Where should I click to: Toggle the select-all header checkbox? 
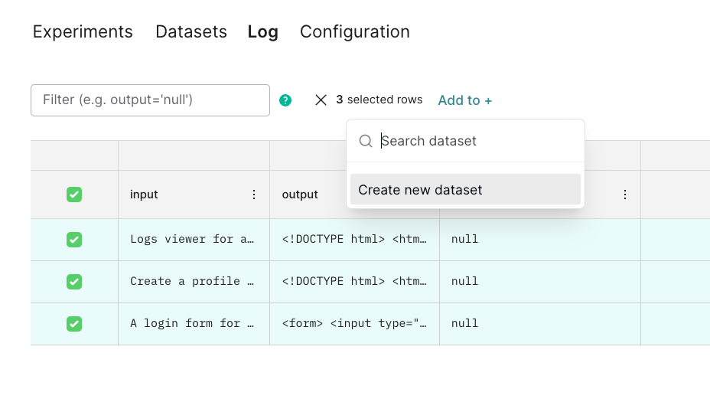[74, 195]
